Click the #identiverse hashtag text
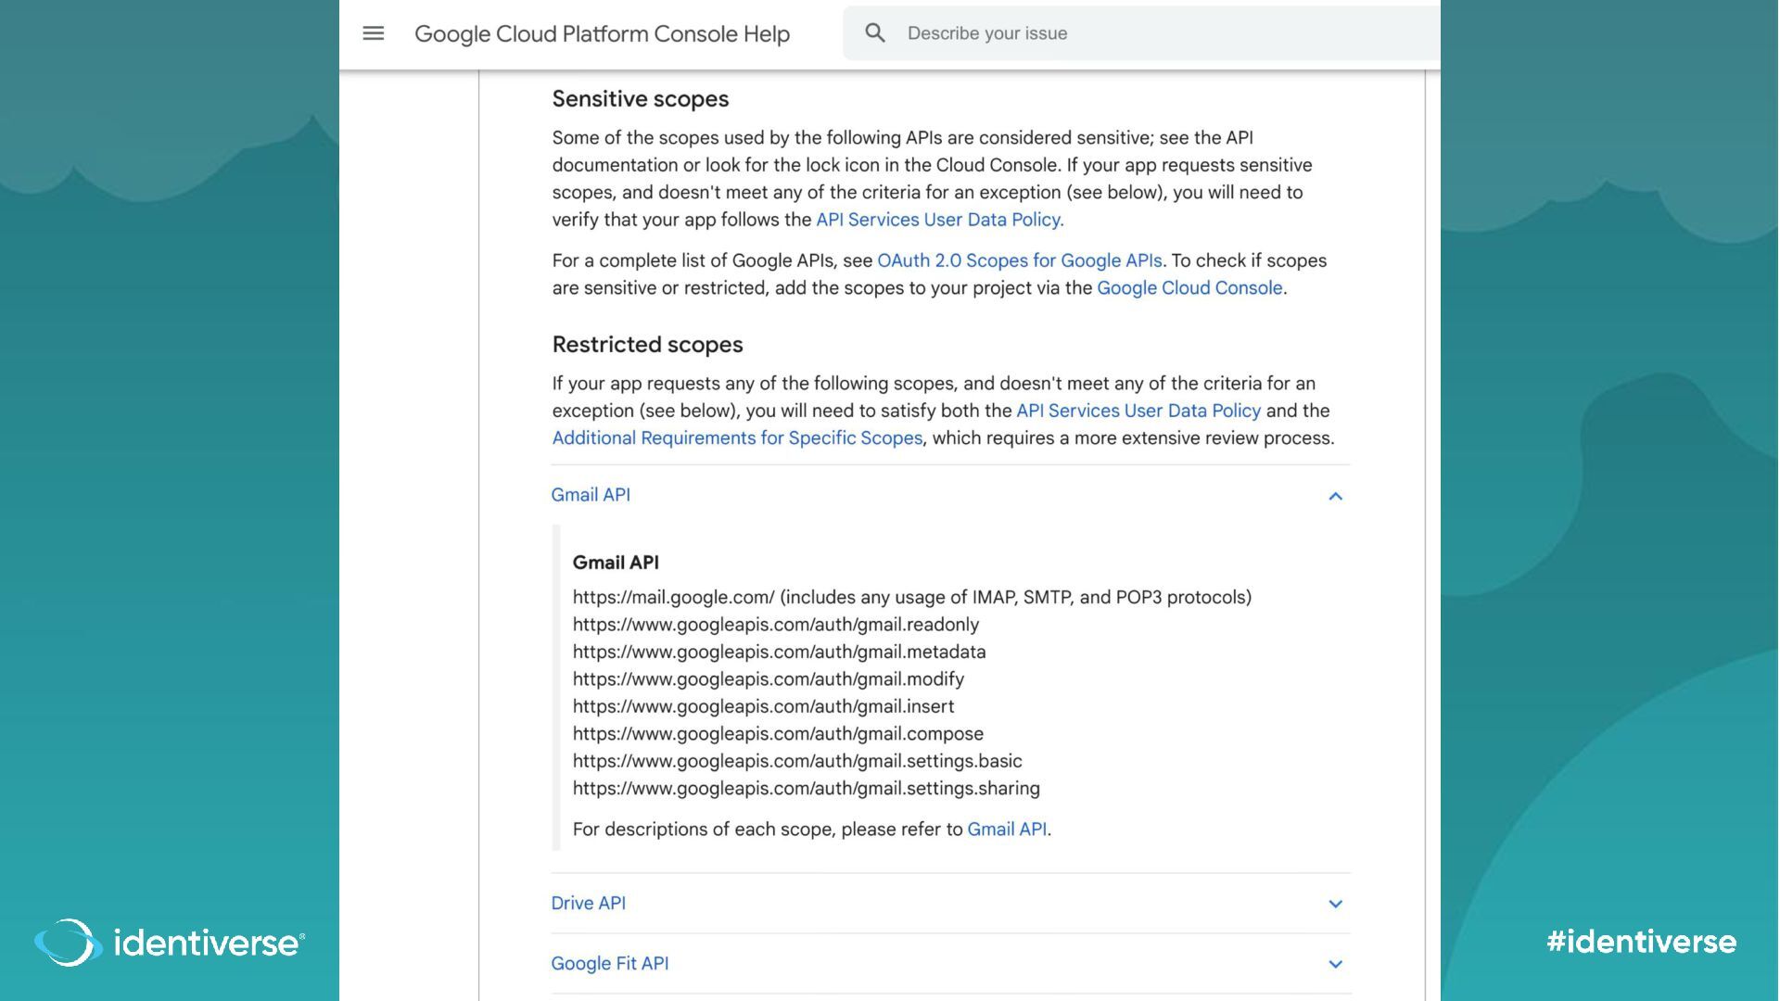 (1641, 942)
